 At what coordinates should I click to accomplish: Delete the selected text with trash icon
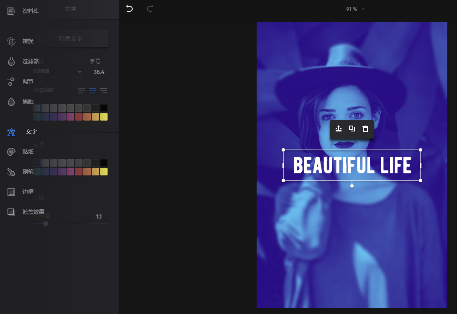coord(365,129)
